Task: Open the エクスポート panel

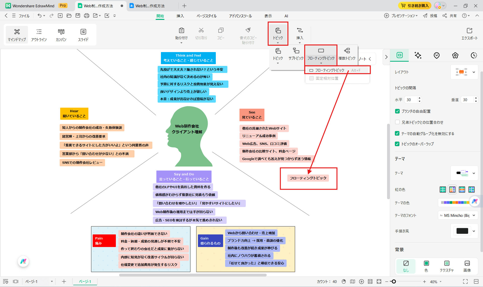Action: tap(469, 34)
